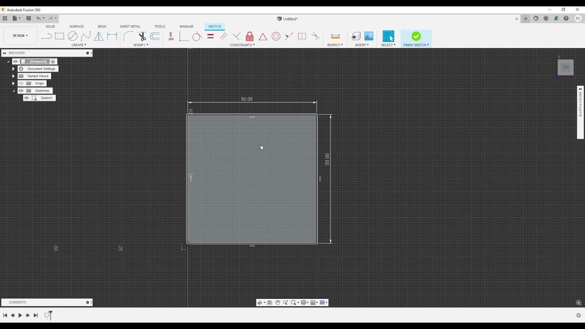Select the Line sketch tool
Viewport: 585px width, 329px height.
pos(46,37)
